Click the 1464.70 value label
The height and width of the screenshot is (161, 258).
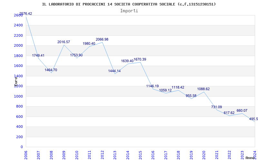51,70
